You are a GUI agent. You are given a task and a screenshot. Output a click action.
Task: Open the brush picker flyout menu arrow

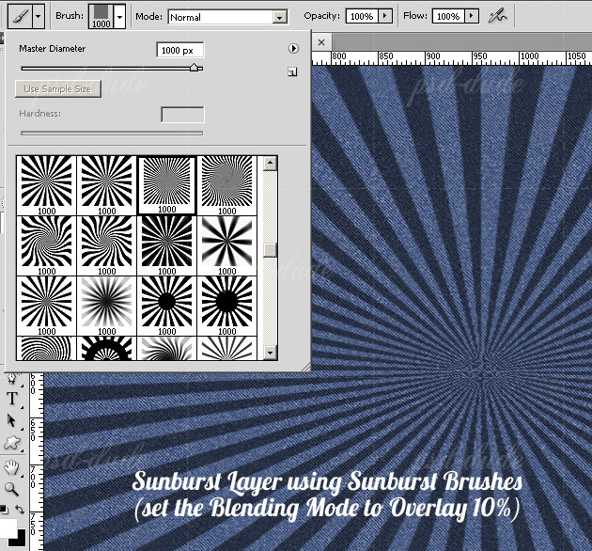point(293,48)
